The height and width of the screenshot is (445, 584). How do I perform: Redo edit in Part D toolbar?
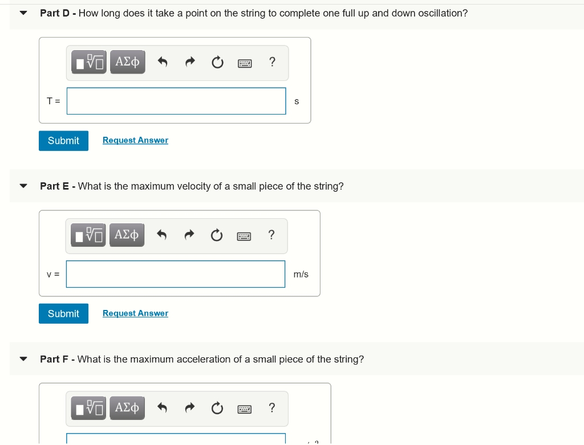pyautogui.click(x=190, y=62)
